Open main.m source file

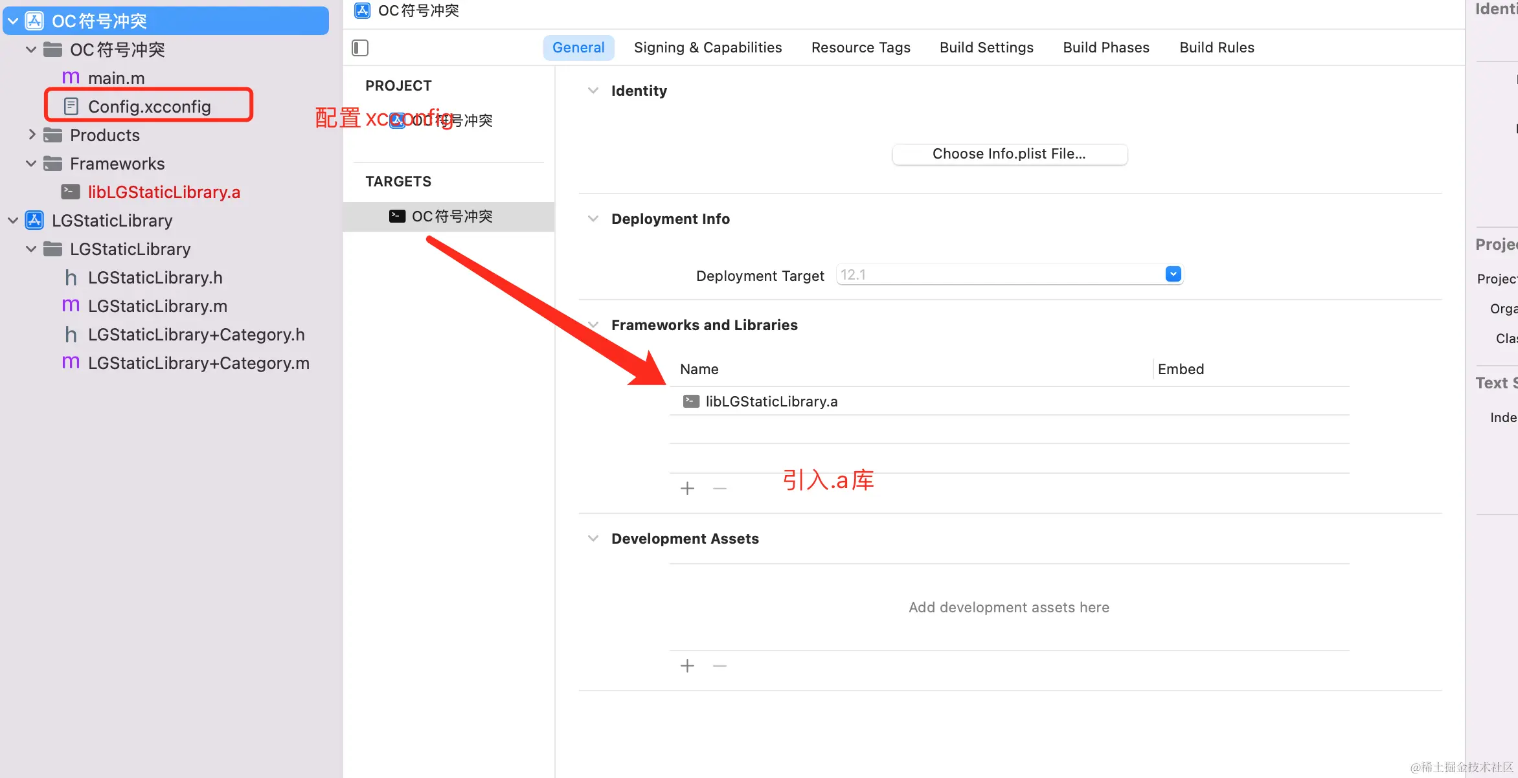[x=116, y=78]
